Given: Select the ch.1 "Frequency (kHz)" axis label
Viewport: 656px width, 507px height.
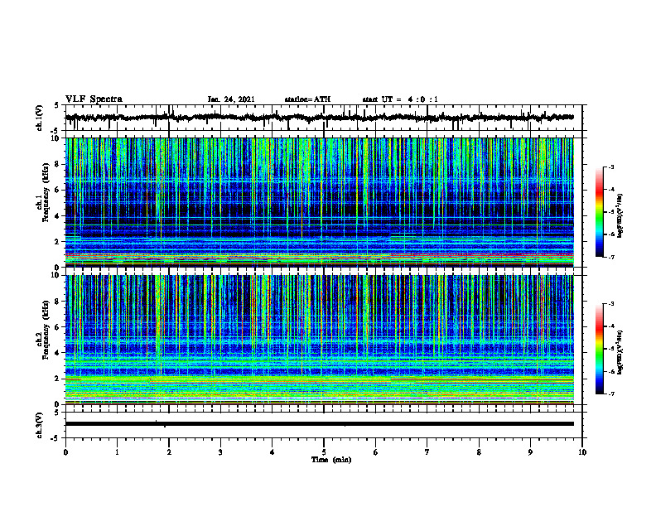Looking at the screenshot, I should pyautogui.click(x=46, y=192).
